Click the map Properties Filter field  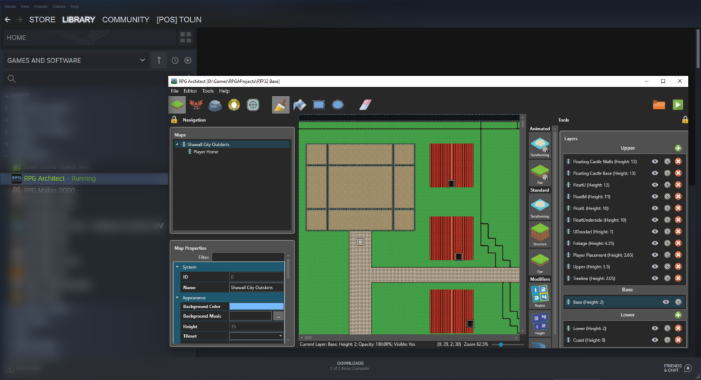(x=248, y=257)
